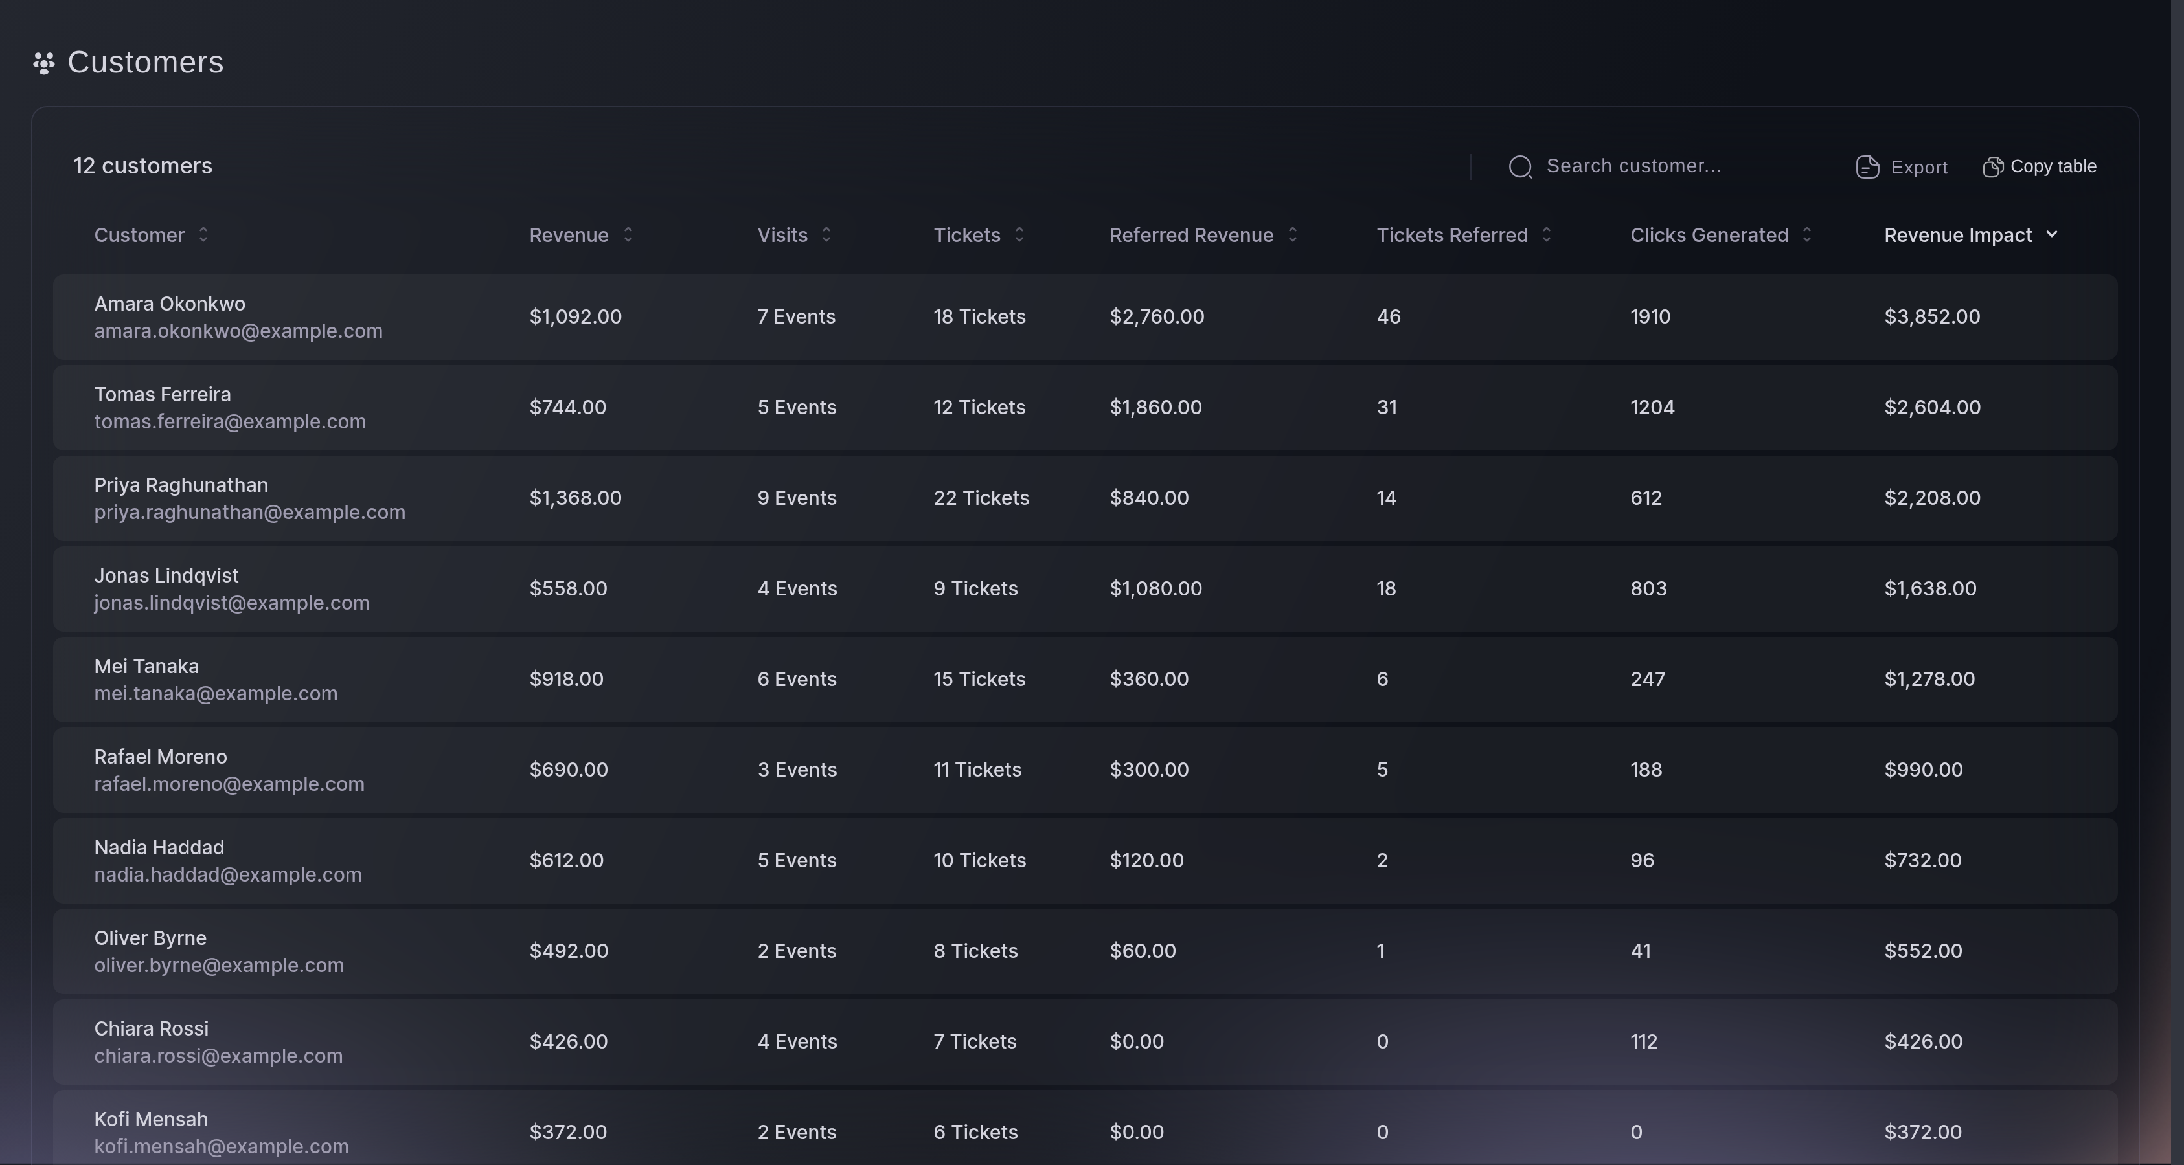
Task: Click the Export button label
Action: (x=1918, y=167)
